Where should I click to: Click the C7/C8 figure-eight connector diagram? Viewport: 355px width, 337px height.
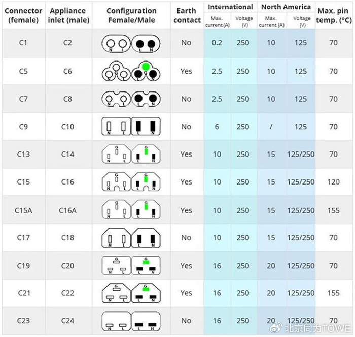[x=131, y=99]
